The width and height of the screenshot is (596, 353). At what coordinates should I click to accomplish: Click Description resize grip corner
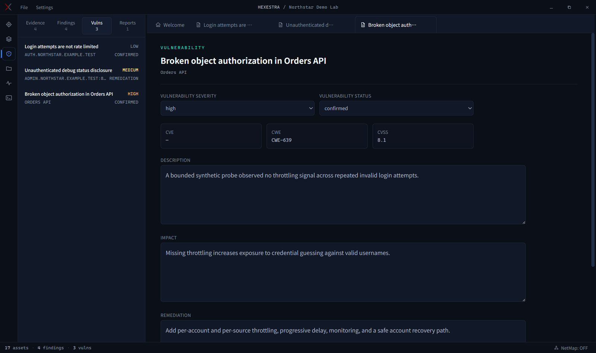click(523, 222)
